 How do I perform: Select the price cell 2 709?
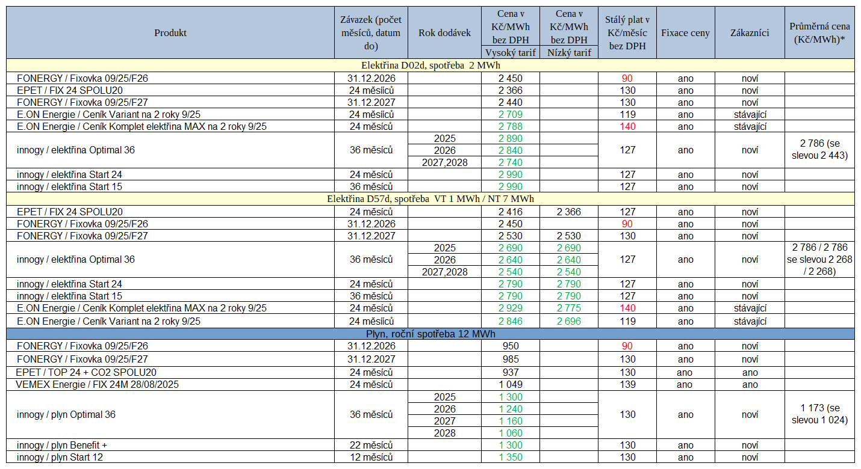click(510, 114)
